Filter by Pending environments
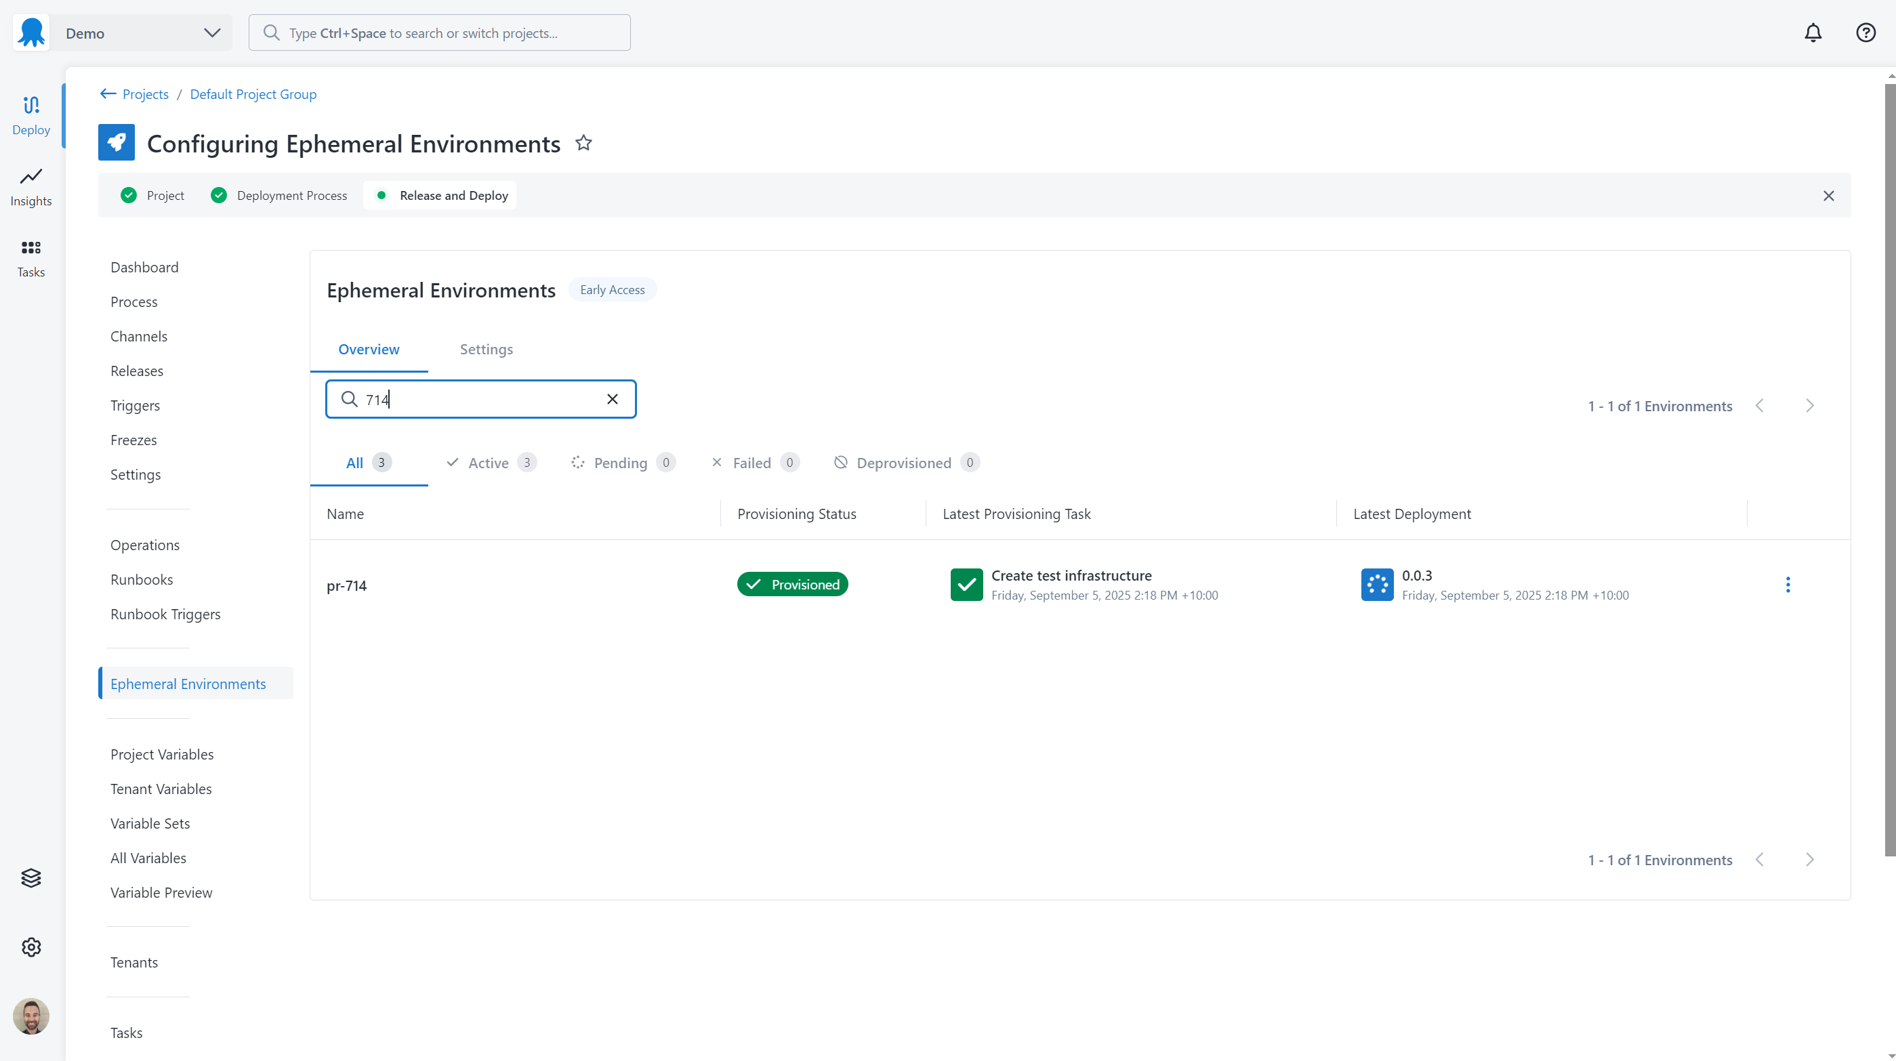 coord(623,463)
